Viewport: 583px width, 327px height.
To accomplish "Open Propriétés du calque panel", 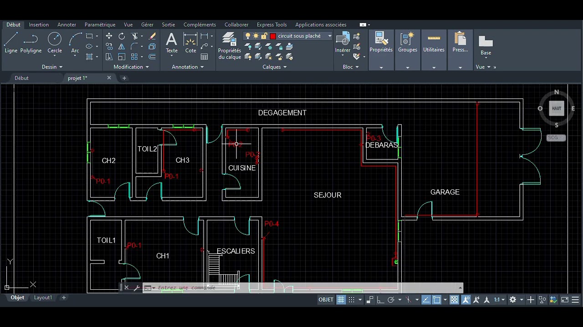I will pyautogui.click(x=230, y=46).
